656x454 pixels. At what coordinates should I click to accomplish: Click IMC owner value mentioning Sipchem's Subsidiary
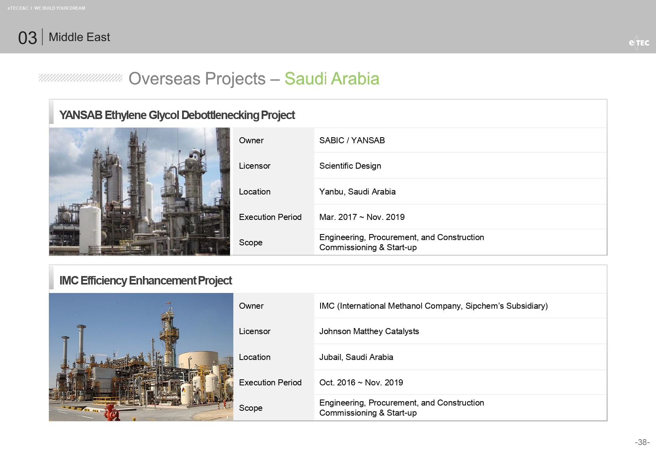click(434, 306)
